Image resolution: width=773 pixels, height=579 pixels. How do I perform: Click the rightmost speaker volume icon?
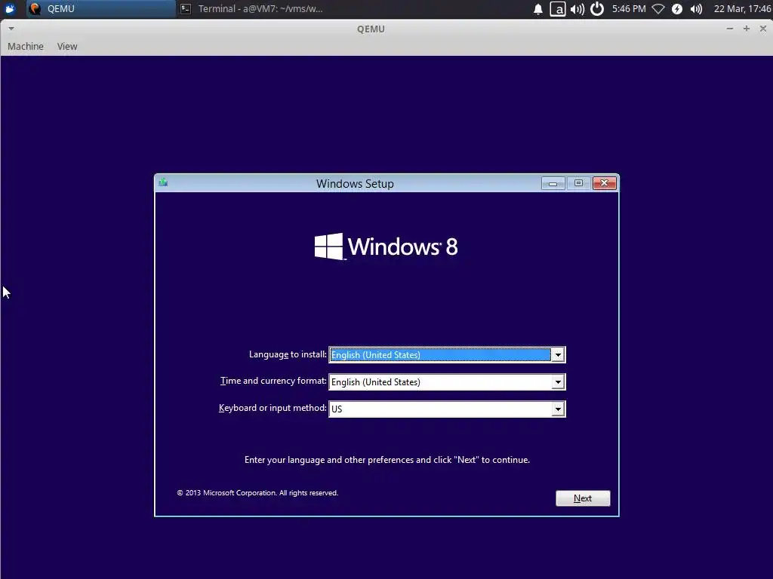point(696,9)
